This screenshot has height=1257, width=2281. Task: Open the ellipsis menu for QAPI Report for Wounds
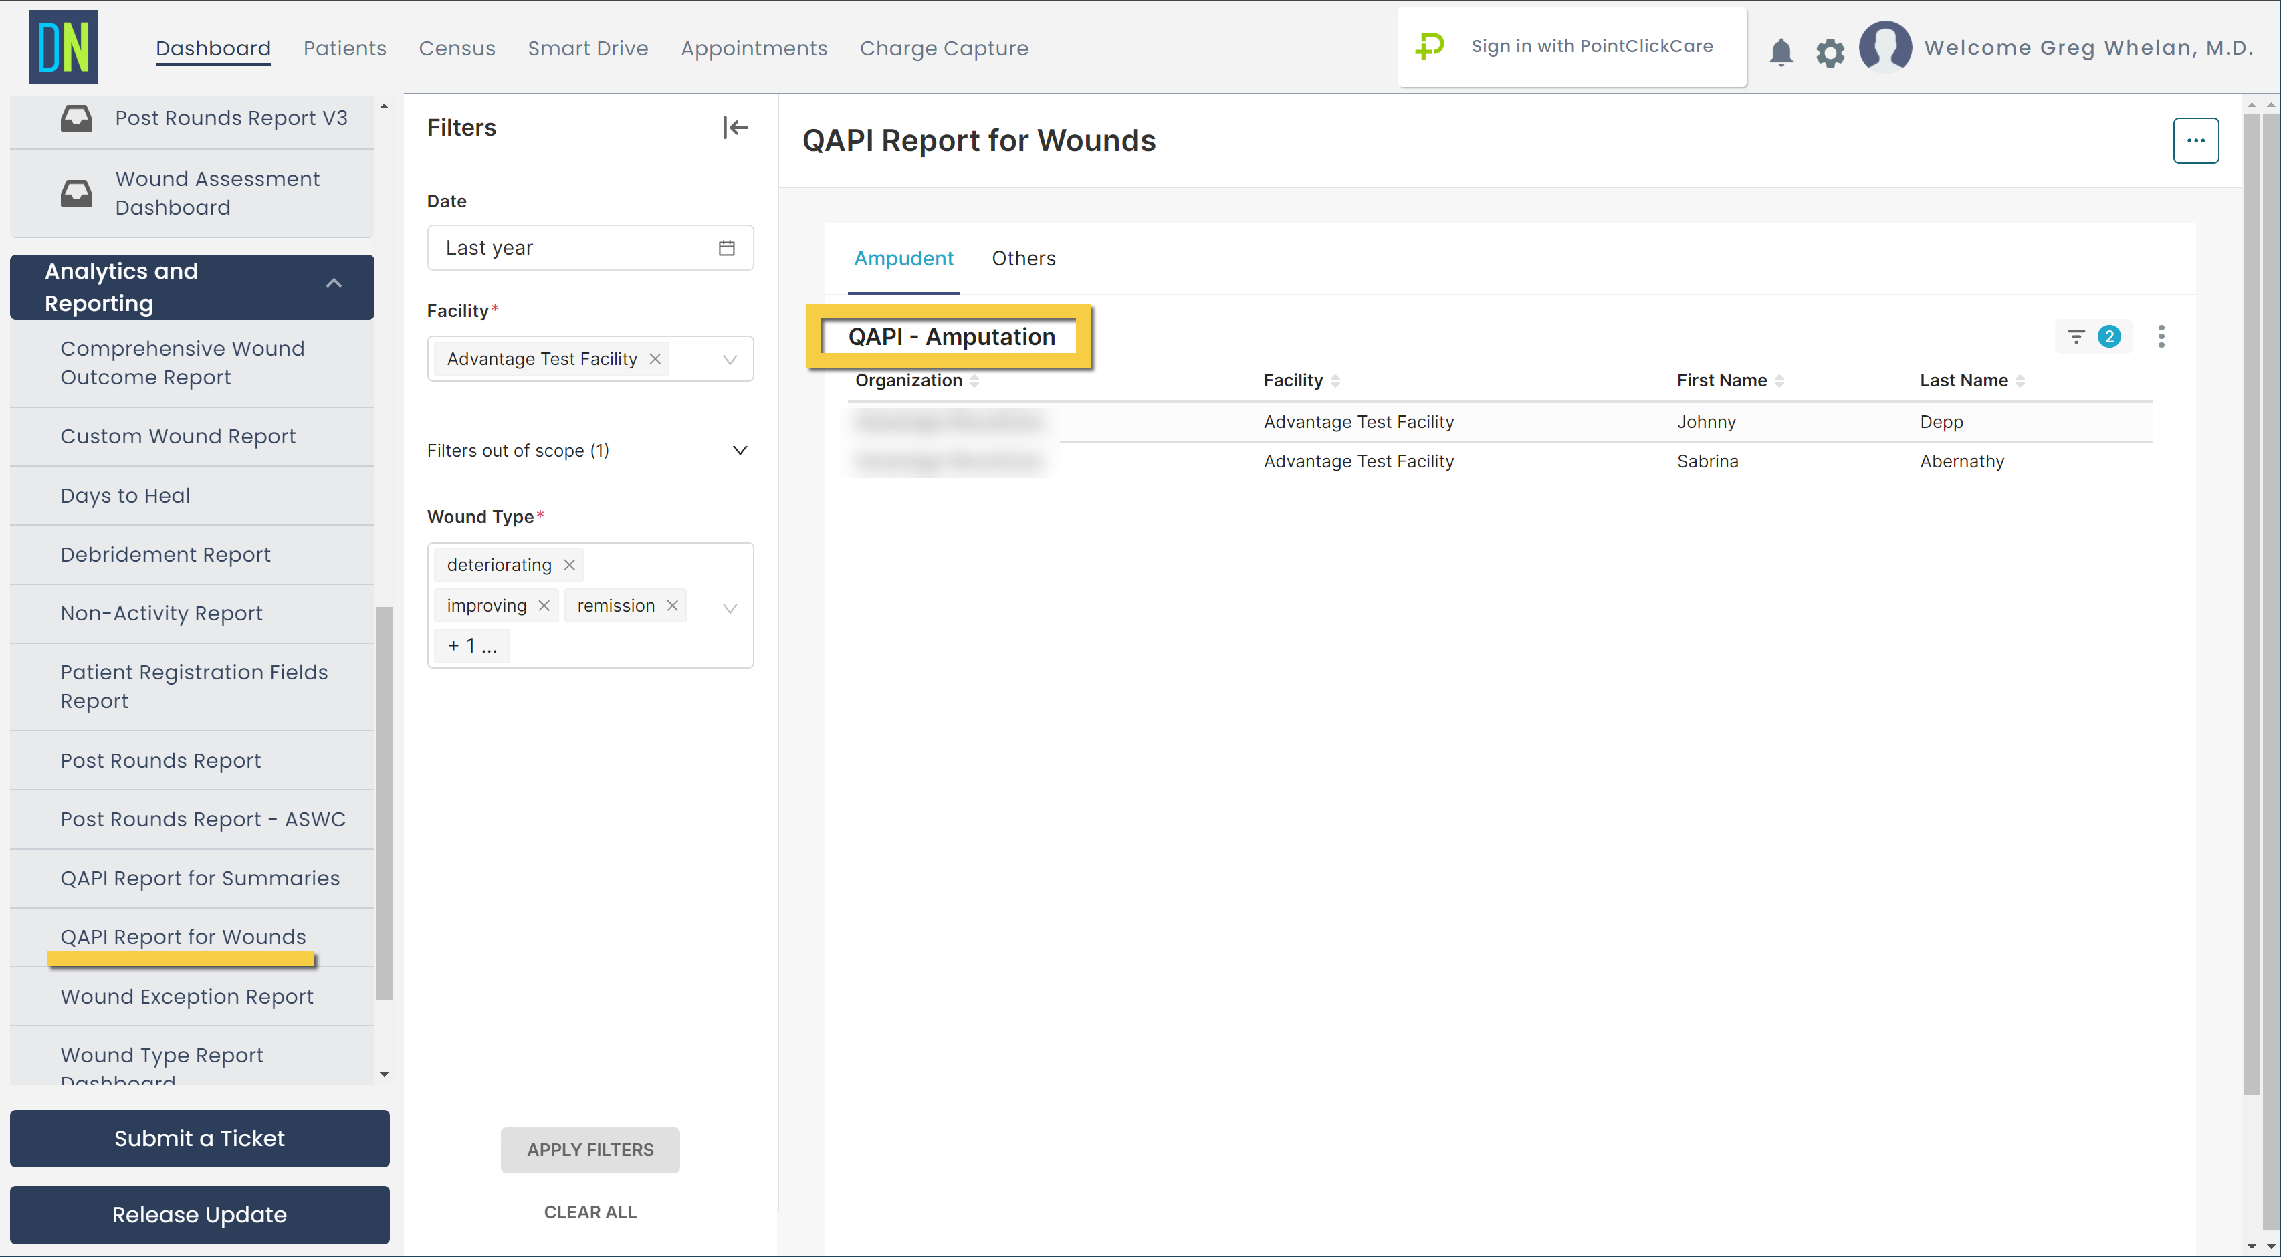pos(2196,140)
